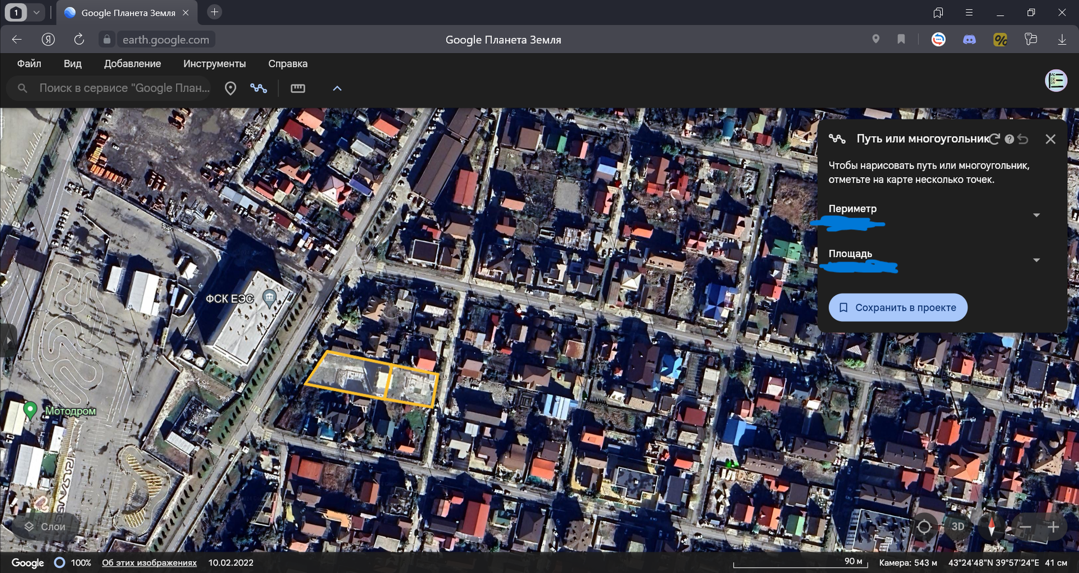Open the Об этих изображениях link
Screen dimensions: 1079x573
[x=149, y=562]
